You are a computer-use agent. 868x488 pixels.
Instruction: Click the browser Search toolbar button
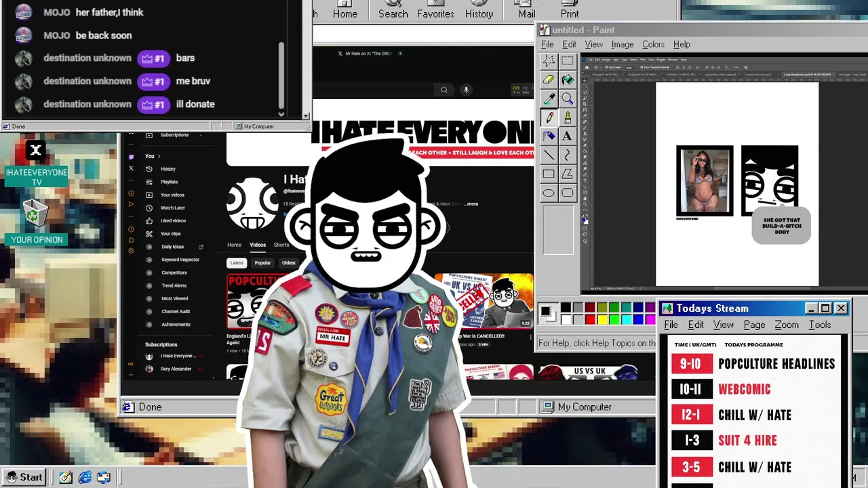pos(393,10)
